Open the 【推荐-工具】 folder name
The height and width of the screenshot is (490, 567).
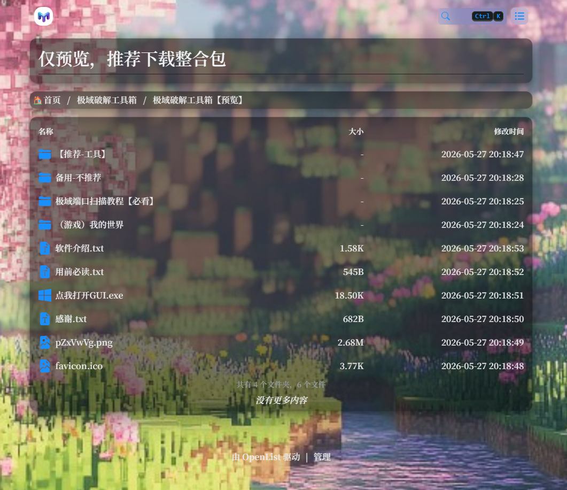82,154
